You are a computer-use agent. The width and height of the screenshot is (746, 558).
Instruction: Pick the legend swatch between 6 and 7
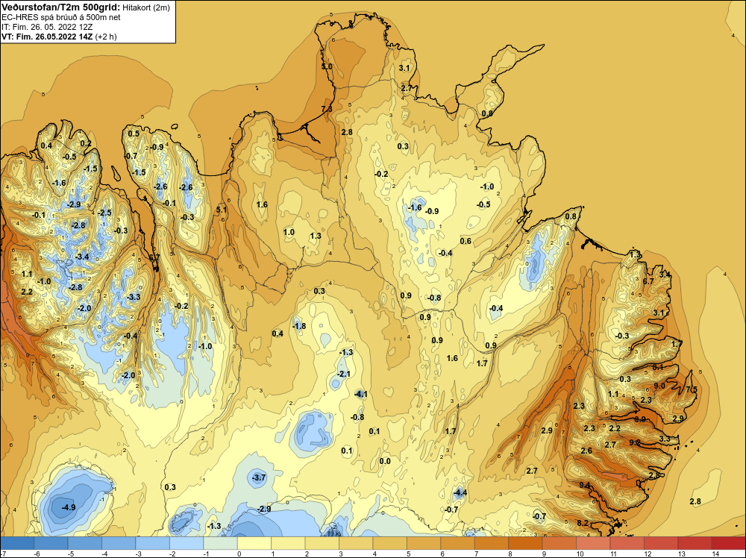tap(458, 543)
